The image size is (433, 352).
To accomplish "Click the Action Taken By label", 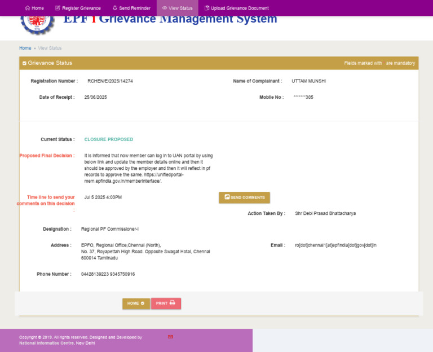I will [267, 213].
